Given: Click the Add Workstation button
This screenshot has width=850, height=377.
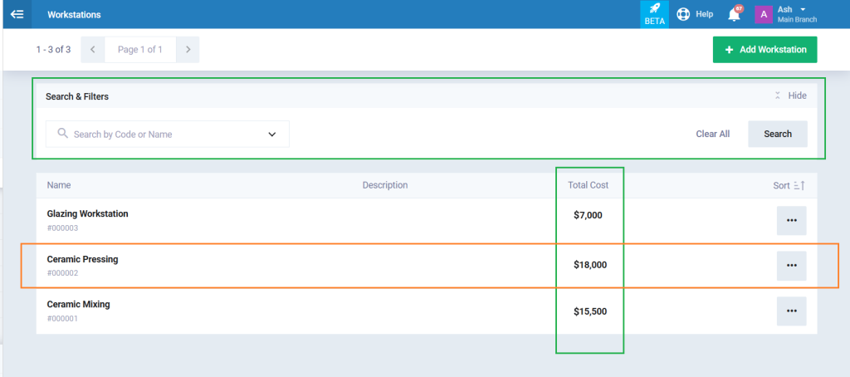Looking at the screenshot, I should pyautogui.click(x=765, y=49).
